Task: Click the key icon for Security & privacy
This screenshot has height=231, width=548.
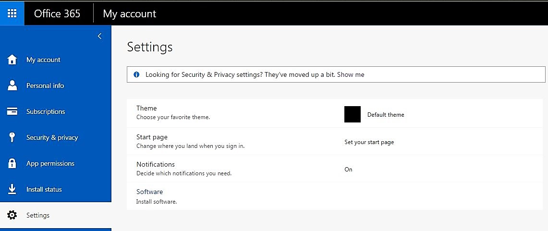Action: pos(12,137)
